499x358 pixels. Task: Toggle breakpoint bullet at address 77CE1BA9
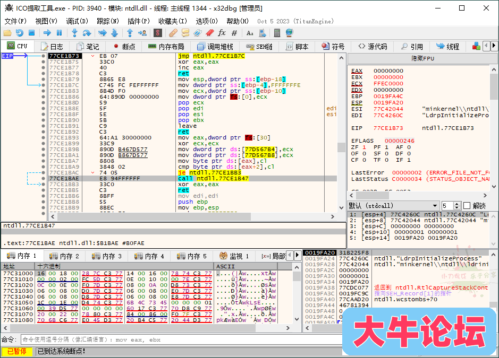coord(43,167)
